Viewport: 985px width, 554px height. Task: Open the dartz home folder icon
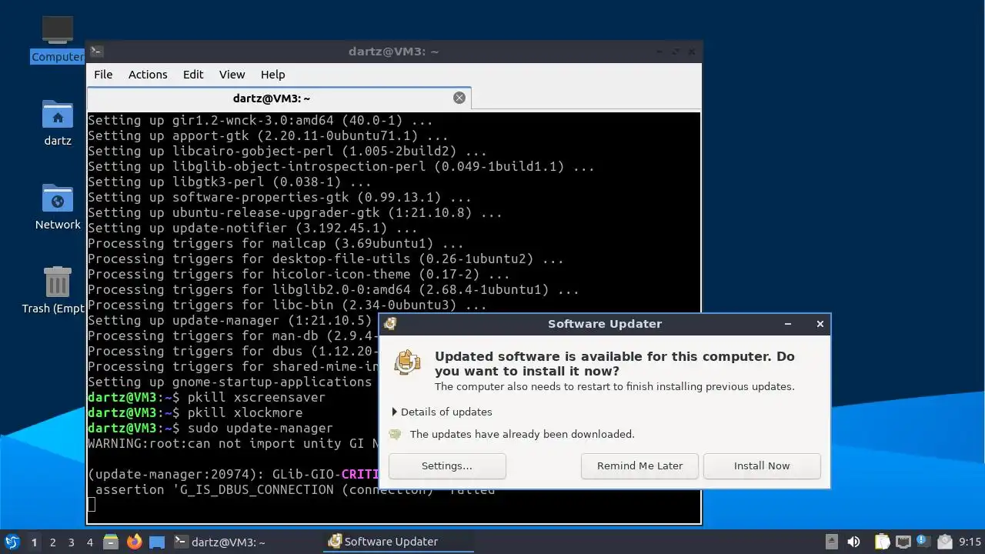point(58,122)
